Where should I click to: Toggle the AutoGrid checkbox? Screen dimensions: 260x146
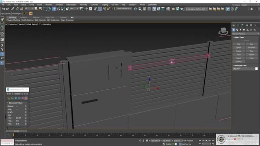point(245,41)
